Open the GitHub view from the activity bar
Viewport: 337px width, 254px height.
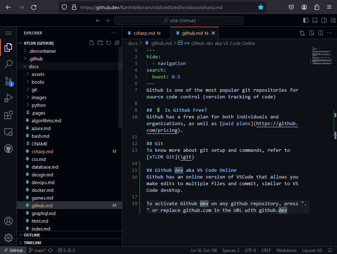click(x=8, y=149)
